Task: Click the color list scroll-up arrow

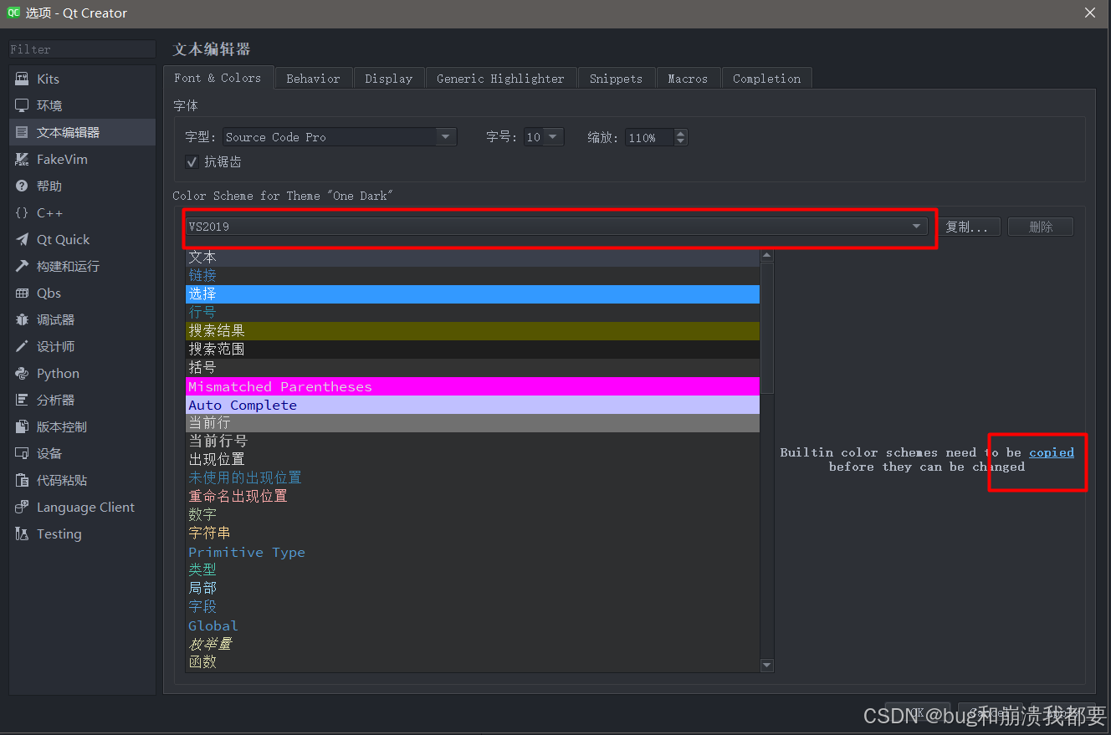Action: (x=767, y=257)
